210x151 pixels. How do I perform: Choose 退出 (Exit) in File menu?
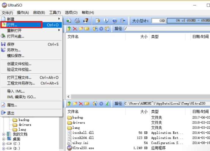[31, 113]
